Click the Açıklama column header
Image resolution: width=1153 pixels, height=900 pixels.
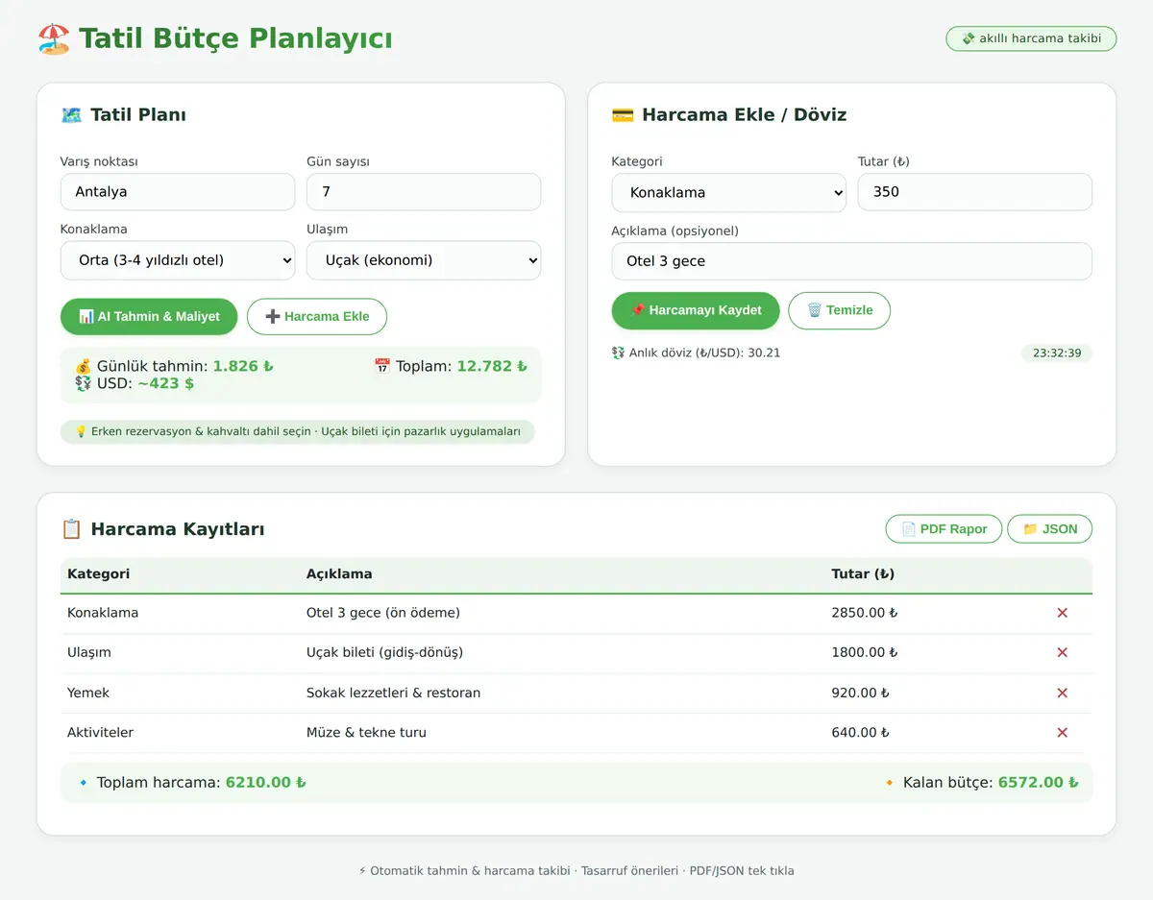click(339, 574)
